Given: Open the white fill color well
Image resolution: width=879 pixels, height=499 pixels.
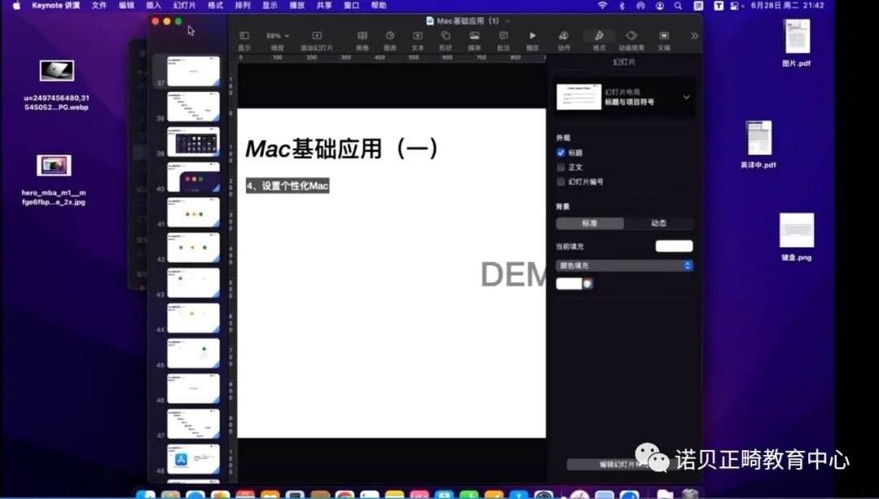Looking at the screenshot, I should [x=569, y=284].
